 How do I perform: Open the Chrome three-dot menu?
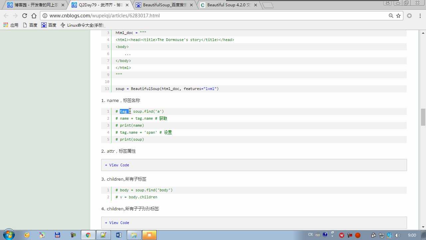click(x=419, y=16)
